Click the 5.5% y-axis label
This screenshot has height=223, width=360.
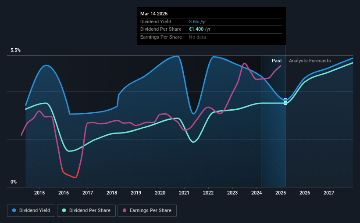[15, 50]
